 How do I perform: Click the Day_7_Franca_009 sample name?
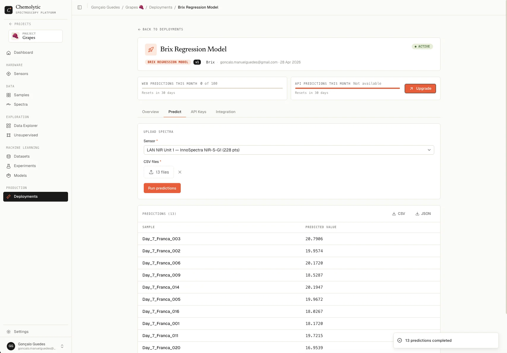point(161,275)
